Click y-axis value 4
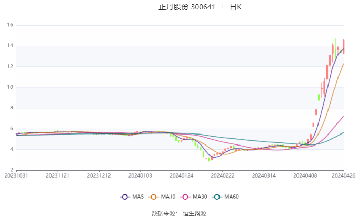The image size is (358, 217). coord(12,149)
